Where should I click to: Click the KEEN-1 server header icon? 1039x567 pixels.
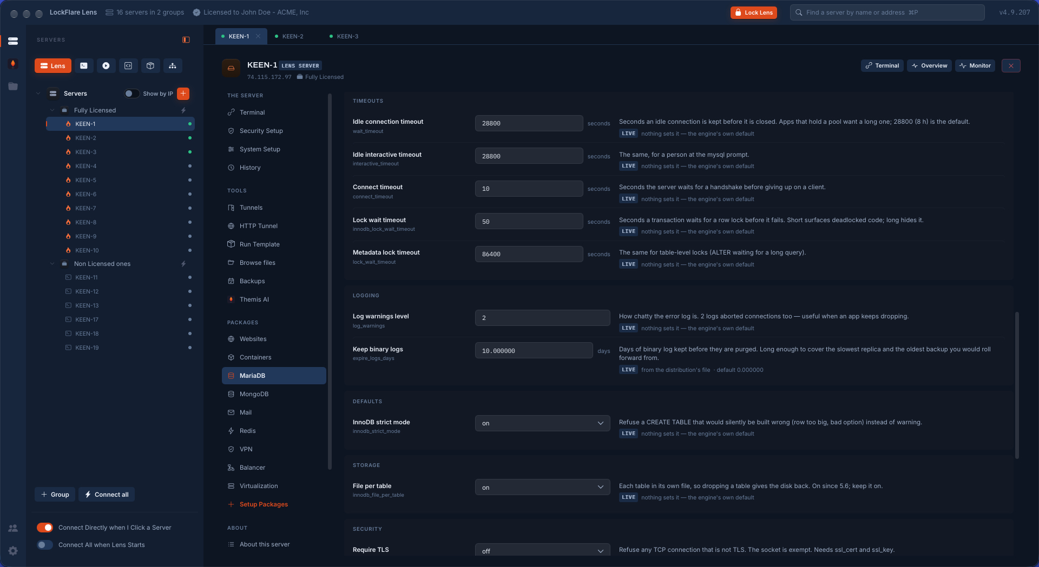(x=231, y=68)
